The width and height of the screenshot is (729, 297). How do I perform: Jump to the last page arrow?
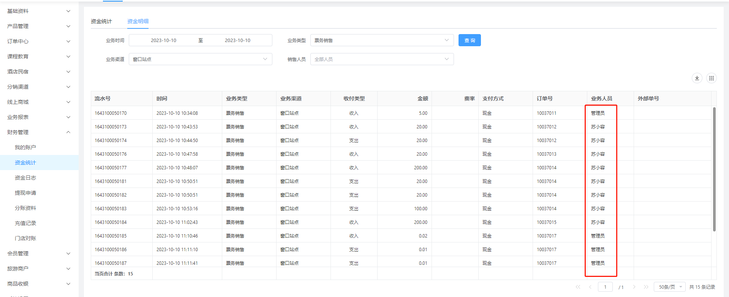[x=646, y=287]
